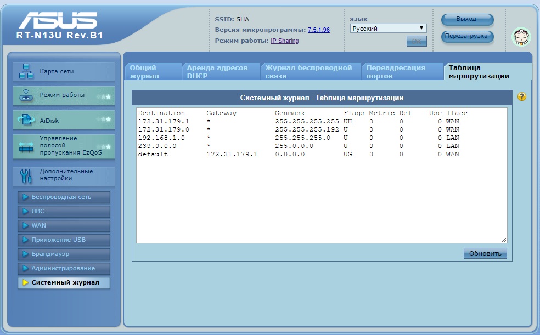The width and height of the screenshot is (540, 335).
Task: Click the blue arrow next to Брандмауэр
Action: pyautogui.click(x=25, y=254)
